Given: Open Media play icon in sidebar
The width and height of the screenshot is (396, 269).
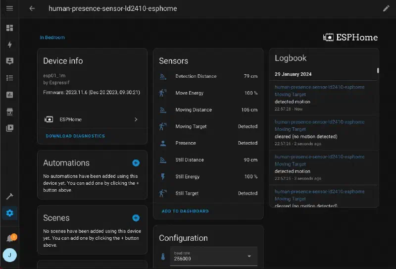Looking at the screenshot, I should coord(9,128).
